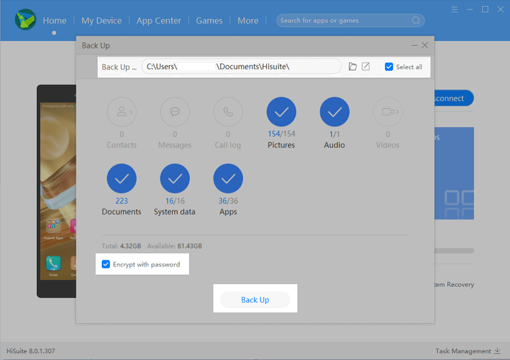
Task: Select the Call log backup icon
Action: [228, 112]
